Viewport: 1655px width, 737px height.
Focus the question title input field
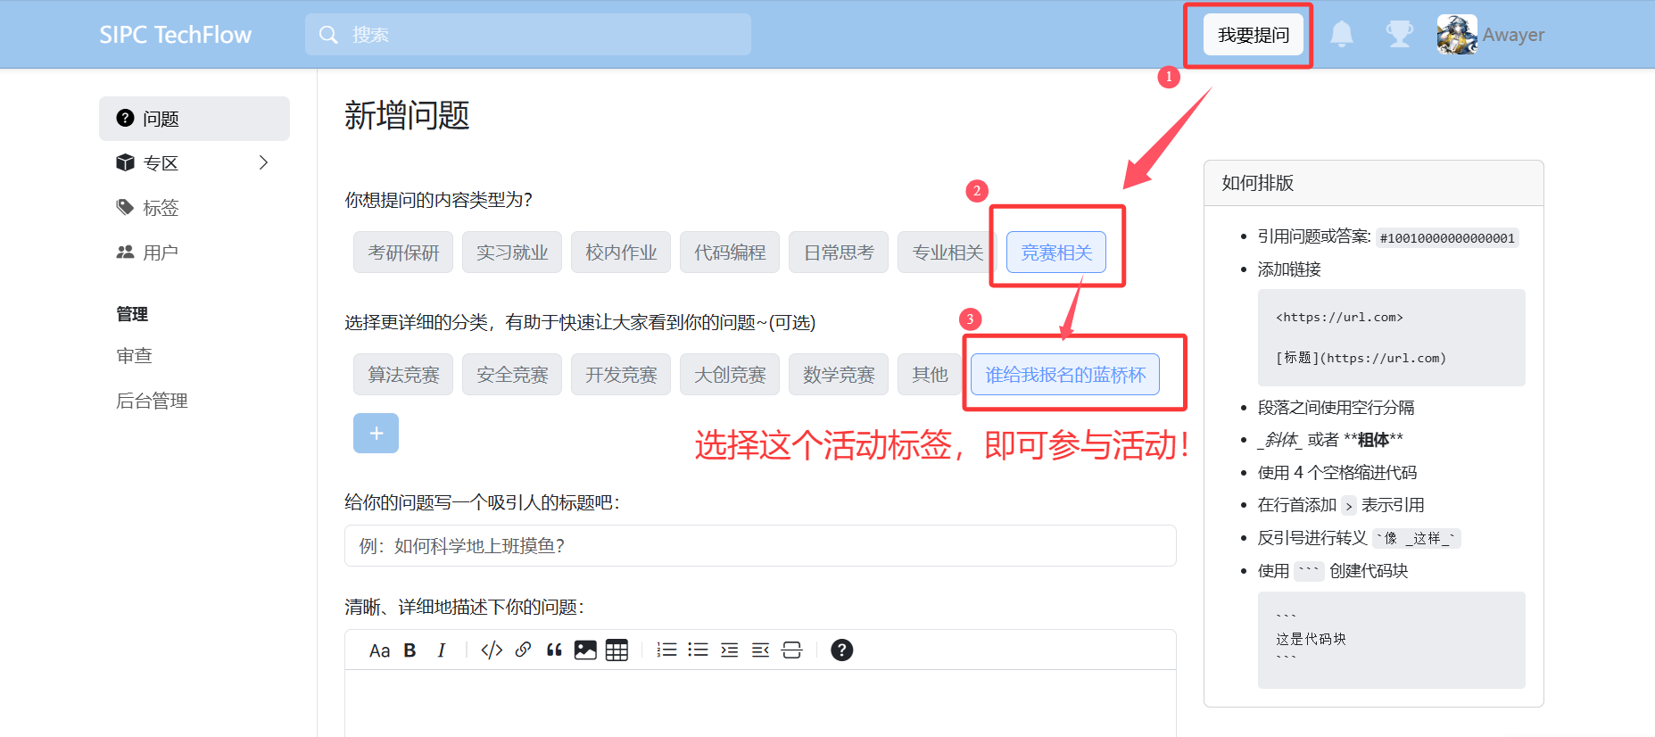coord(760,545)
